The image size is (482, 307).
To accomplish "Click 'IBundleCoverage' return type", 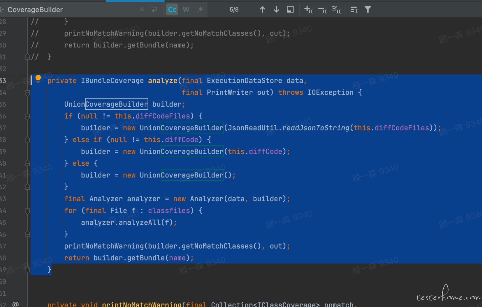I will pyautogui.click(x=112, y=81).
